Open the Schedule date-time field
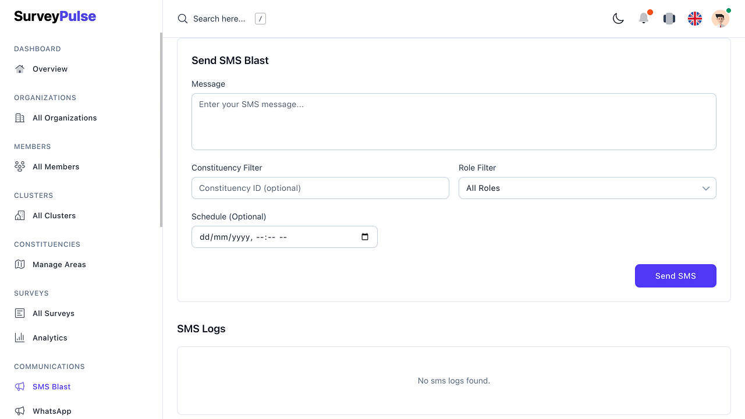The image size is (745, 419). 274,237
